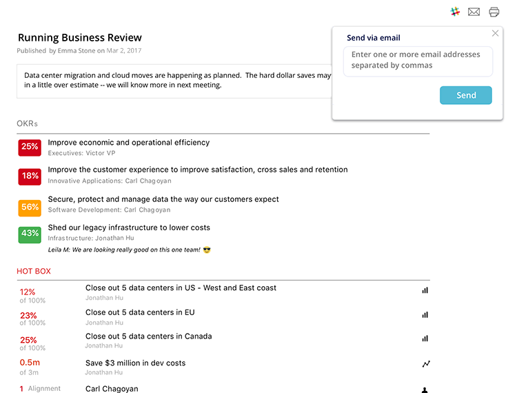Click the green 43% progress badge

[x=30, y=234]
